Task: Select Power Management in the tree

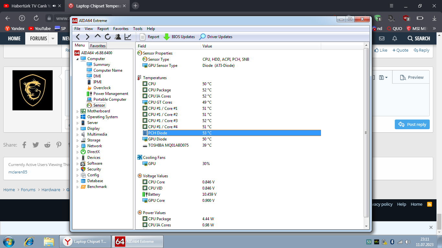Action: click(111, 94)
